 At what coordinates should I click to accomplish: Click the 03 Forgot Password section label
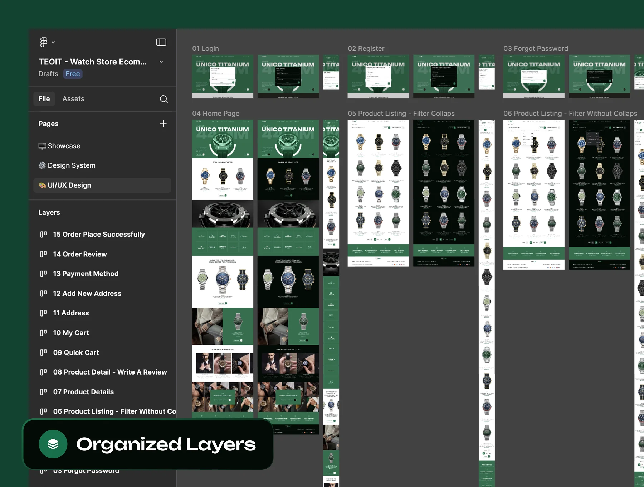pyautogui.click(x=536, y=49)
